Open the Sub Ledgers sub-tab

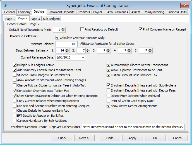coord(51,19)
